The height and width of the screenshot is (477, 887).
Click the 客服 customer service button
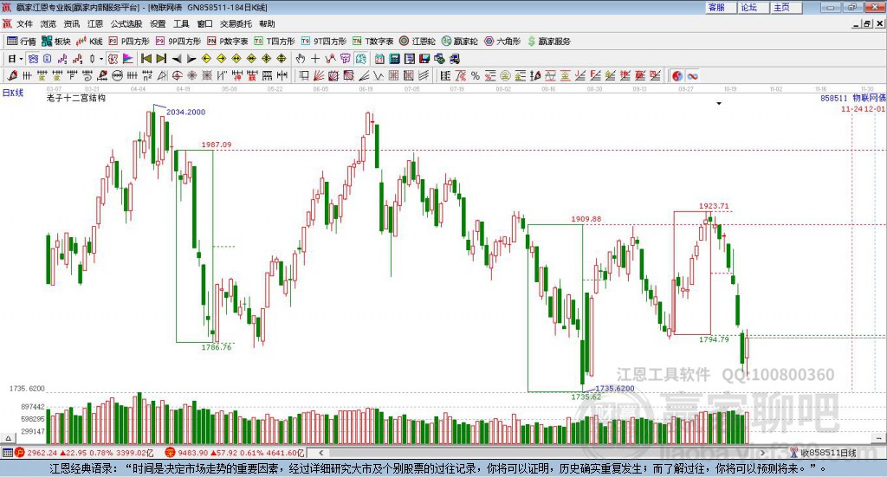721,7
